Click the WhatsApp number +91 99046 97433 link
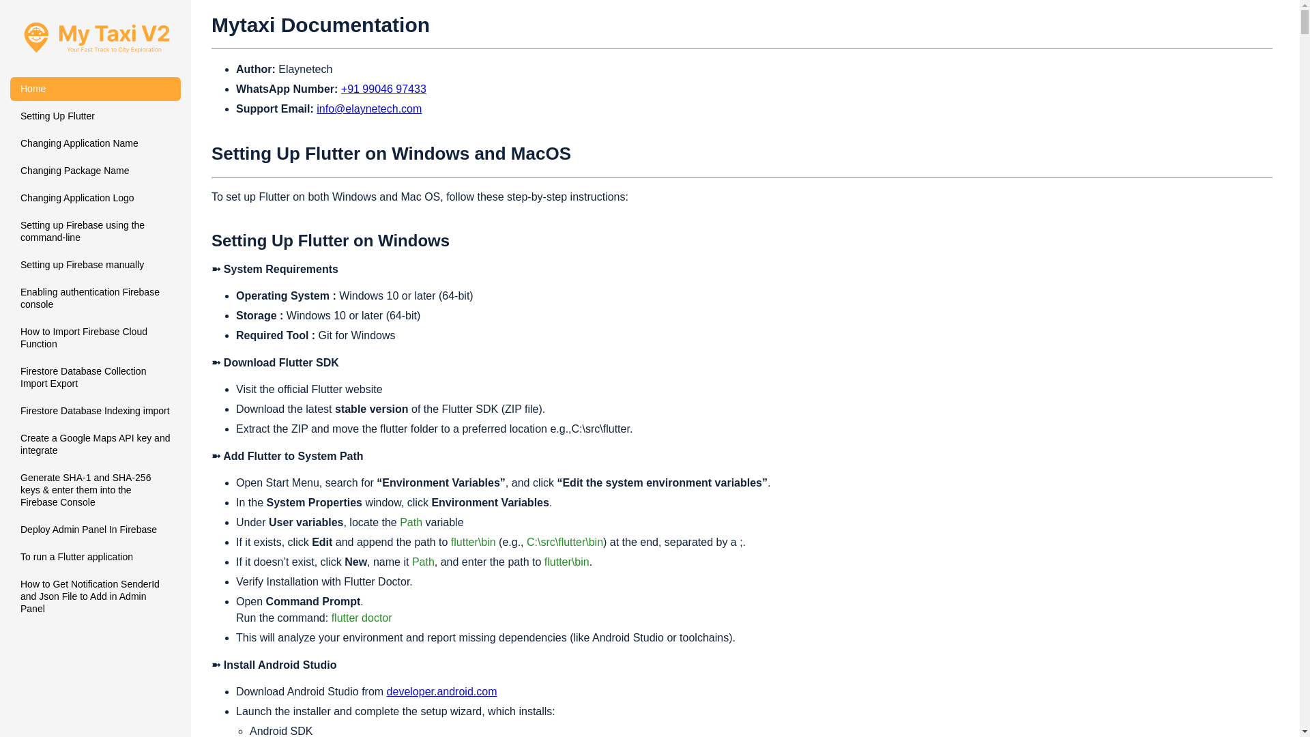Image resolution: width=1310 pixels, height=737 pixels. coord(383,89)
